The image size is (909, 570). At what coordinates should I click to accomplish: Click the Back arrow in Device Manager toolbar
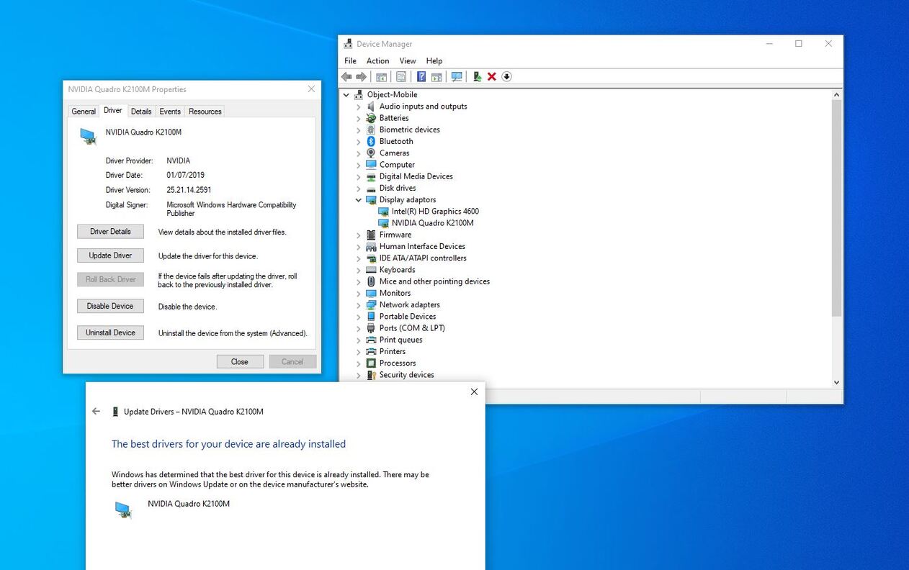346,77
